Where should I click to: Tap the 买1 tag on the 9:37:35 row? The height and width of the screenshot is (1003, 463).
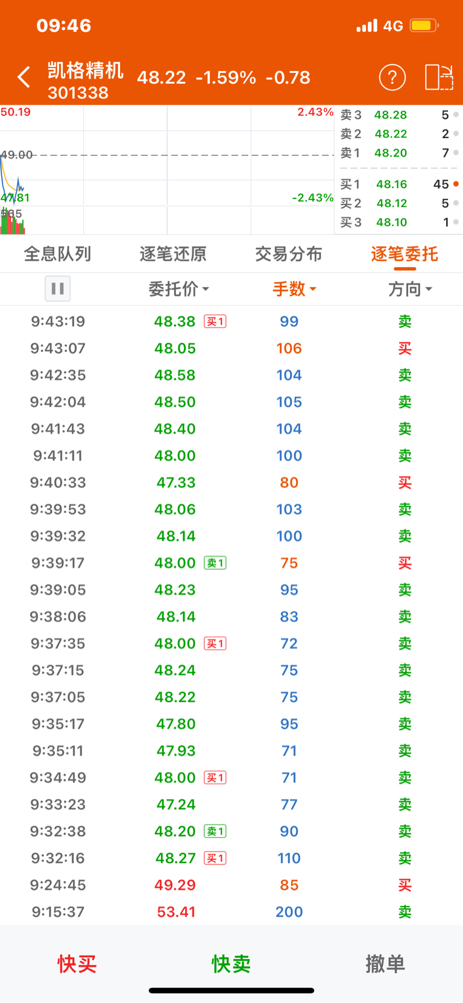coord(215,644)
